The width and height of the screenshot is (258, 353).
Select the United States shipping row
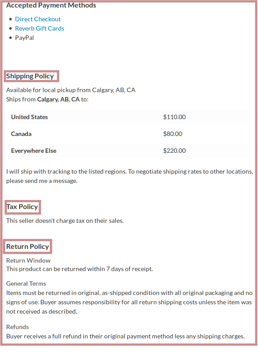click(x=130, y=117)
